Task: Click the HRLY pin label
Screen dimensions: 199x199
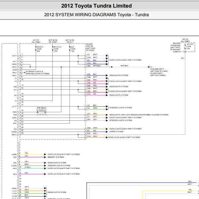Action: (x=15, y=75)
